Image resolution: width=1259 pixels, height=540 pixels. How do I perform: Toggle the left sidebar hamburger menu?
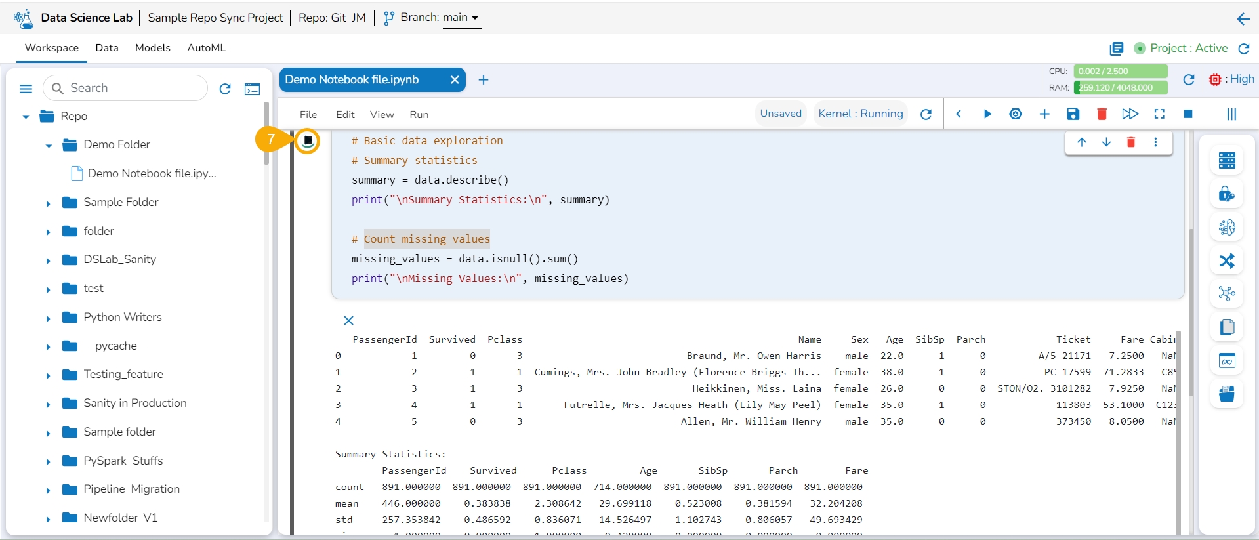pyautogui.click(x=26, y=89)
